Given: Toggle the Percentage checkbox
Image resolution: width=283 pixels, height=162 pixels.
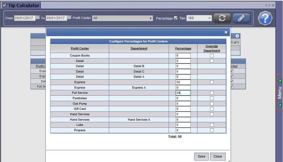Looking at the screenshot, I should click(176, 18).
